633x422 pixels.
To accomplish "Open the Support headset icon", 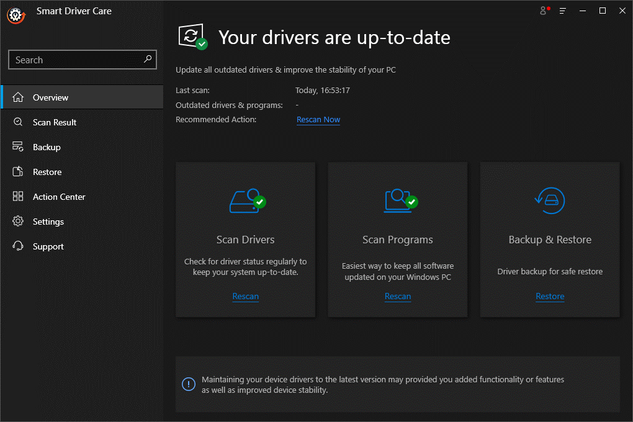I will pos(18,246).
